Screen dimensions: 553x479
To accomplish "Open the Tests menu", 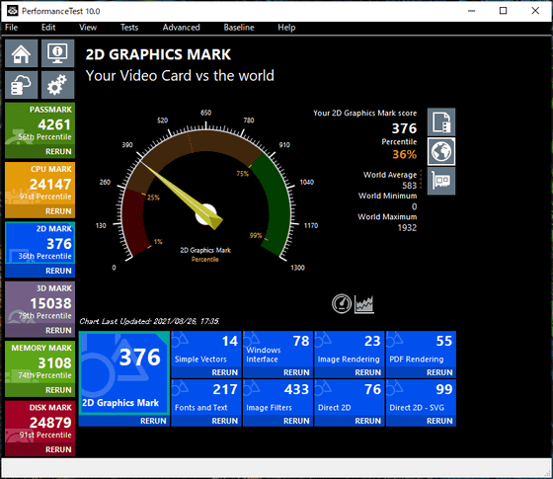I will pyautogui.click(x=129, y=28).
